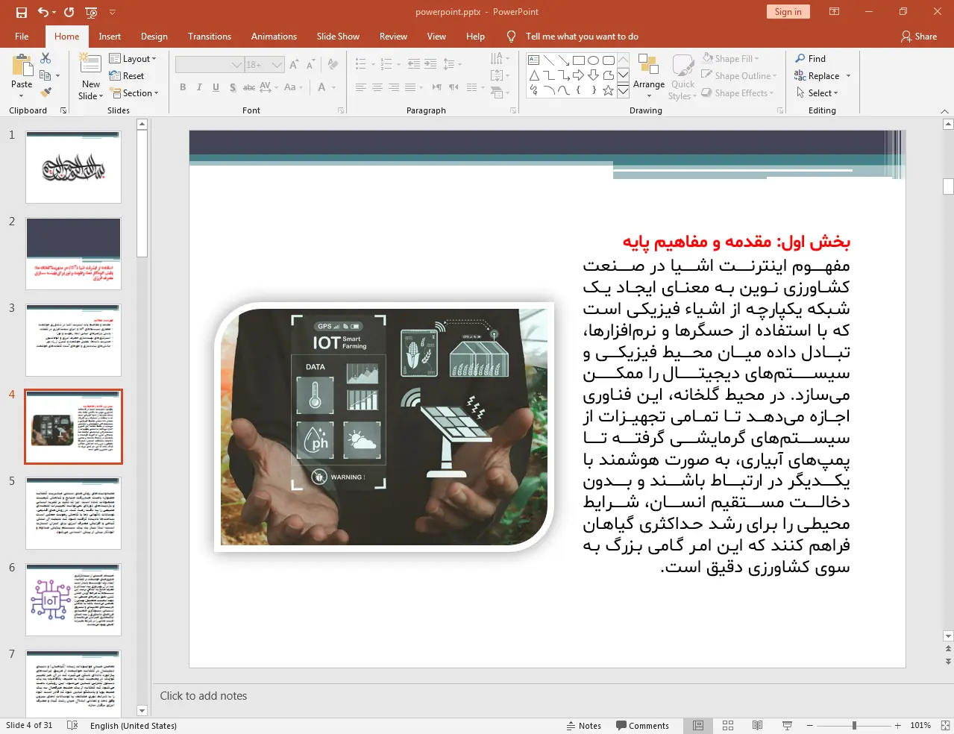The width and height of the screenshot is (954, 734).
Task: Click the Format Painter brush icon
Action: point(45,92)
